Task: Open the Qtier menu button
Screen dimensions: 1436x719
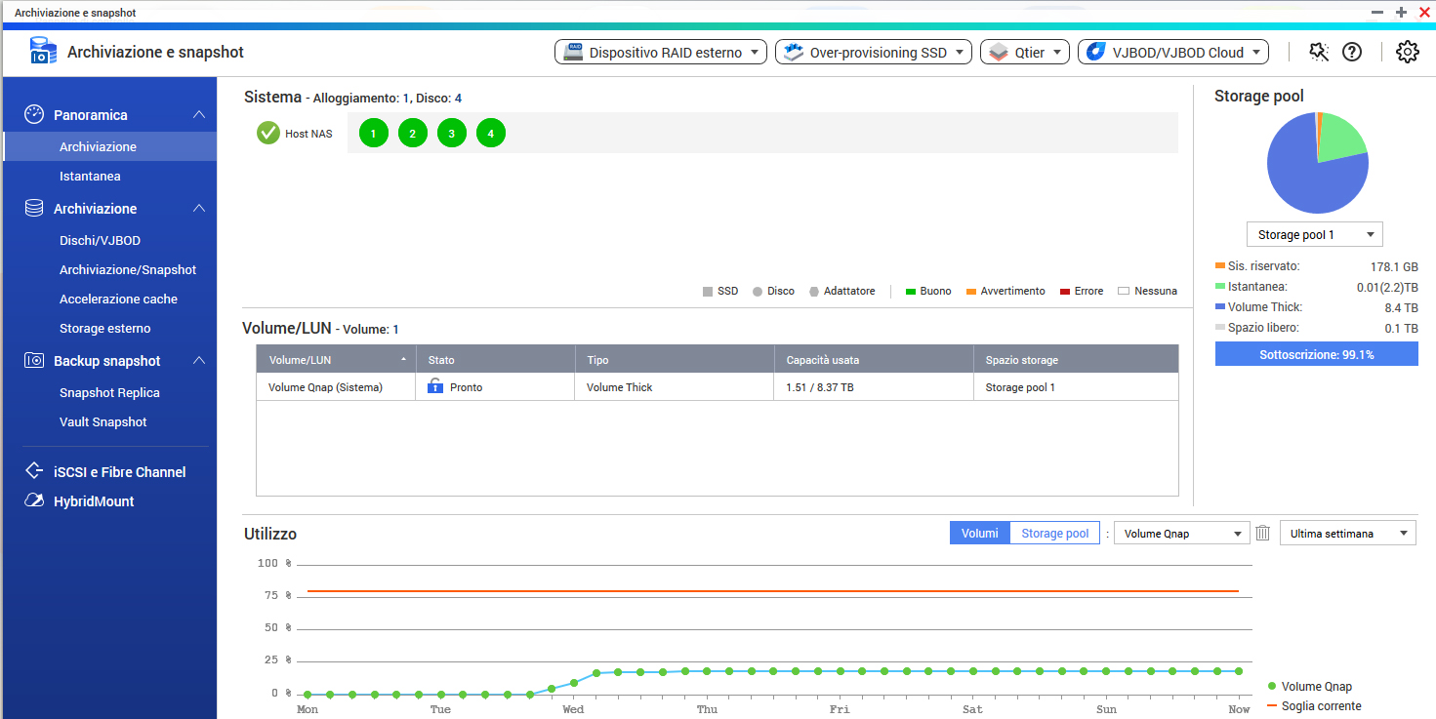Action: click(1025, 53)
